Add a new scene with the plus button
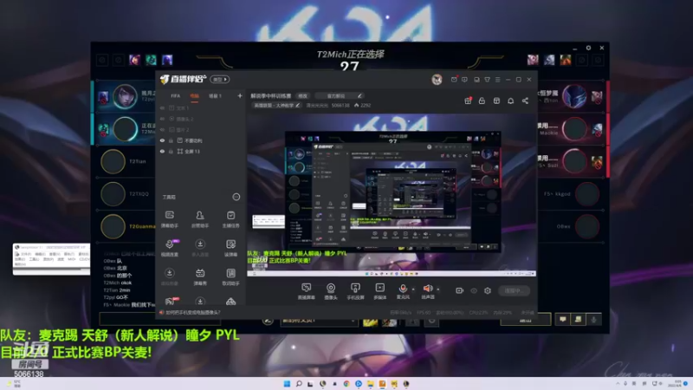 point(240,95)
